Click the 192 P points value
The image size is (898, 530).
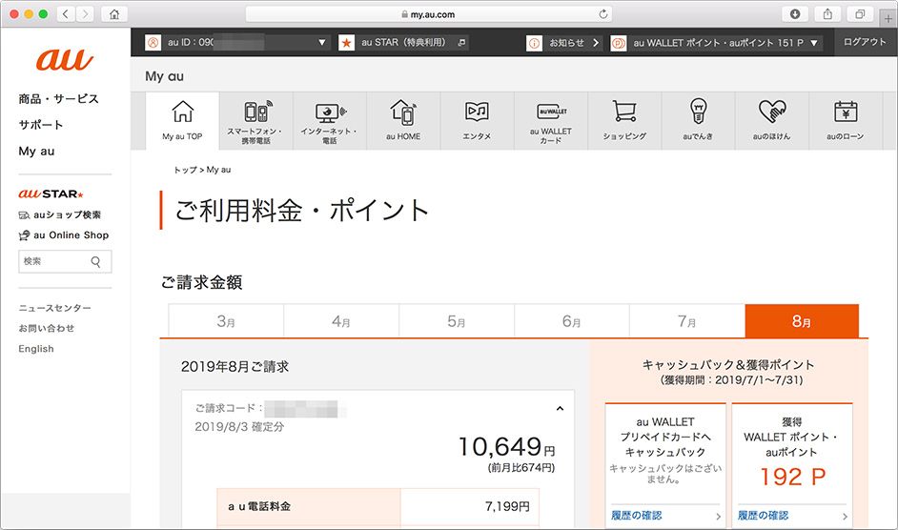[792, 477]
